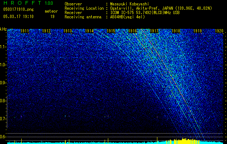This screenshot has height=144, width=227.
Task: Select the filename 0503171910.png
Action: coord(18,9)
